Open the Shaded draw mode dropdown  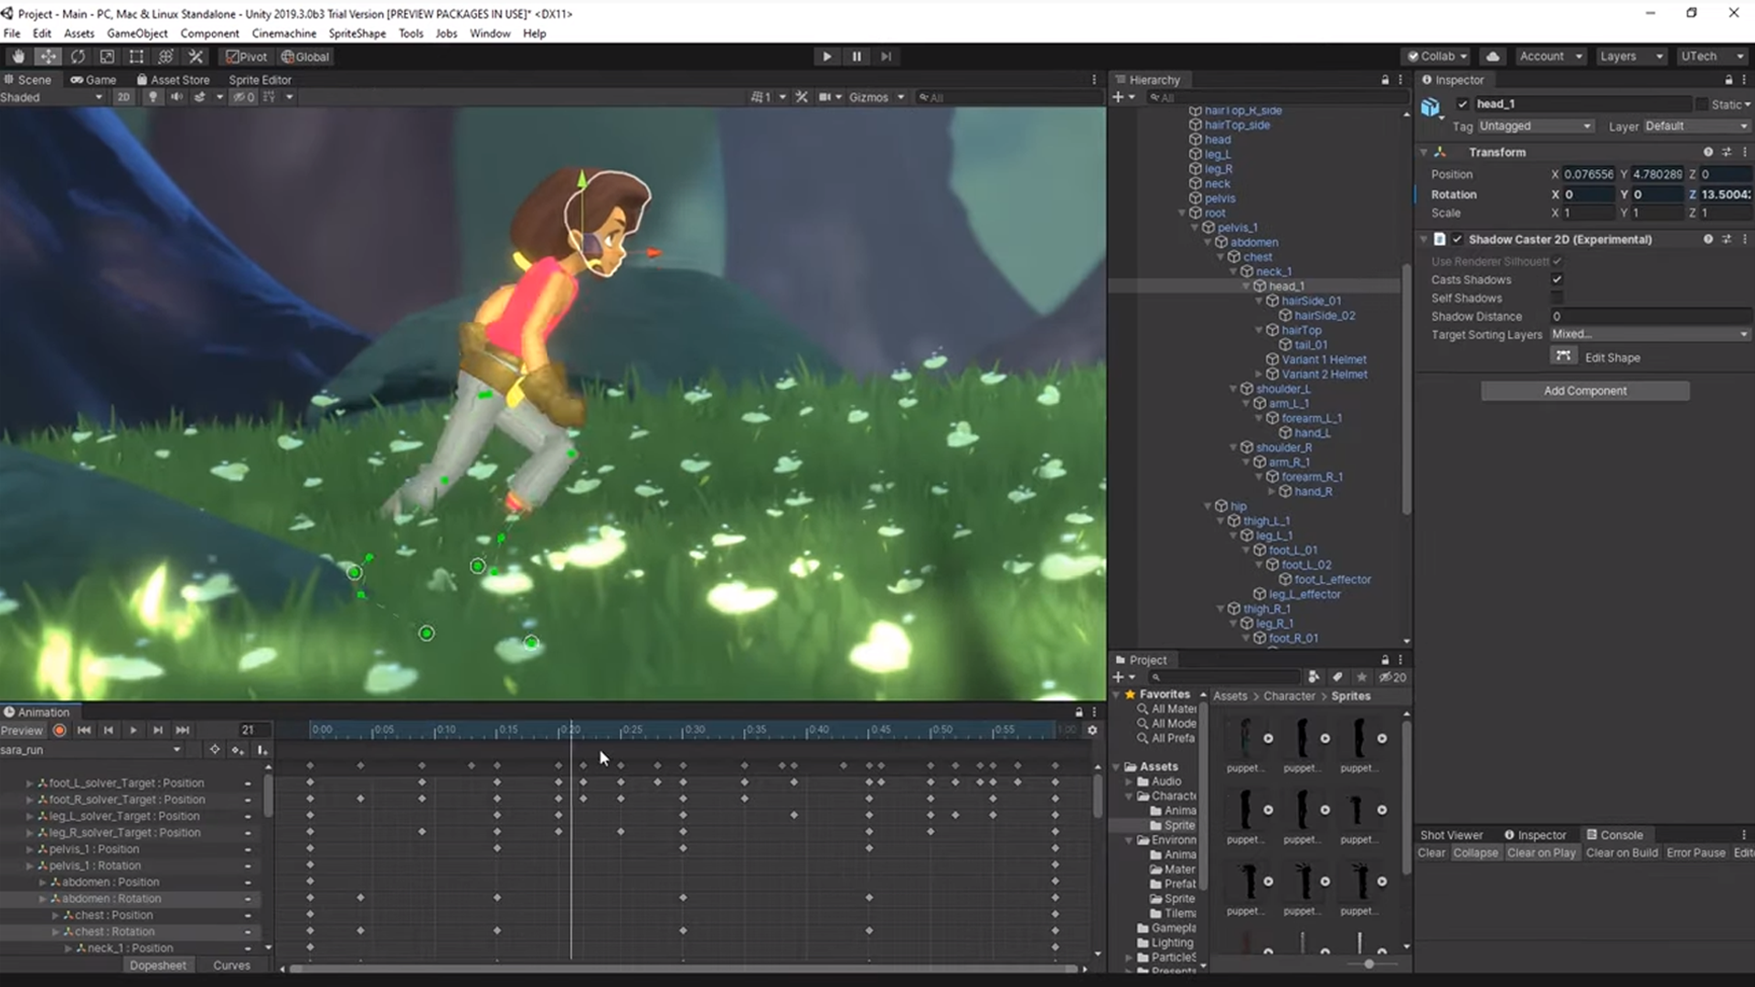pos(52,97)
